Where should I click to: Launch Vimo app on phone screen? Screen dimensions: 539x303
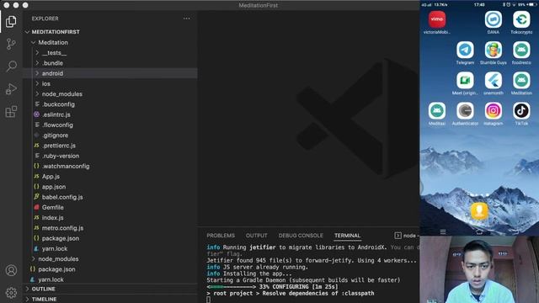coord(437,19)
